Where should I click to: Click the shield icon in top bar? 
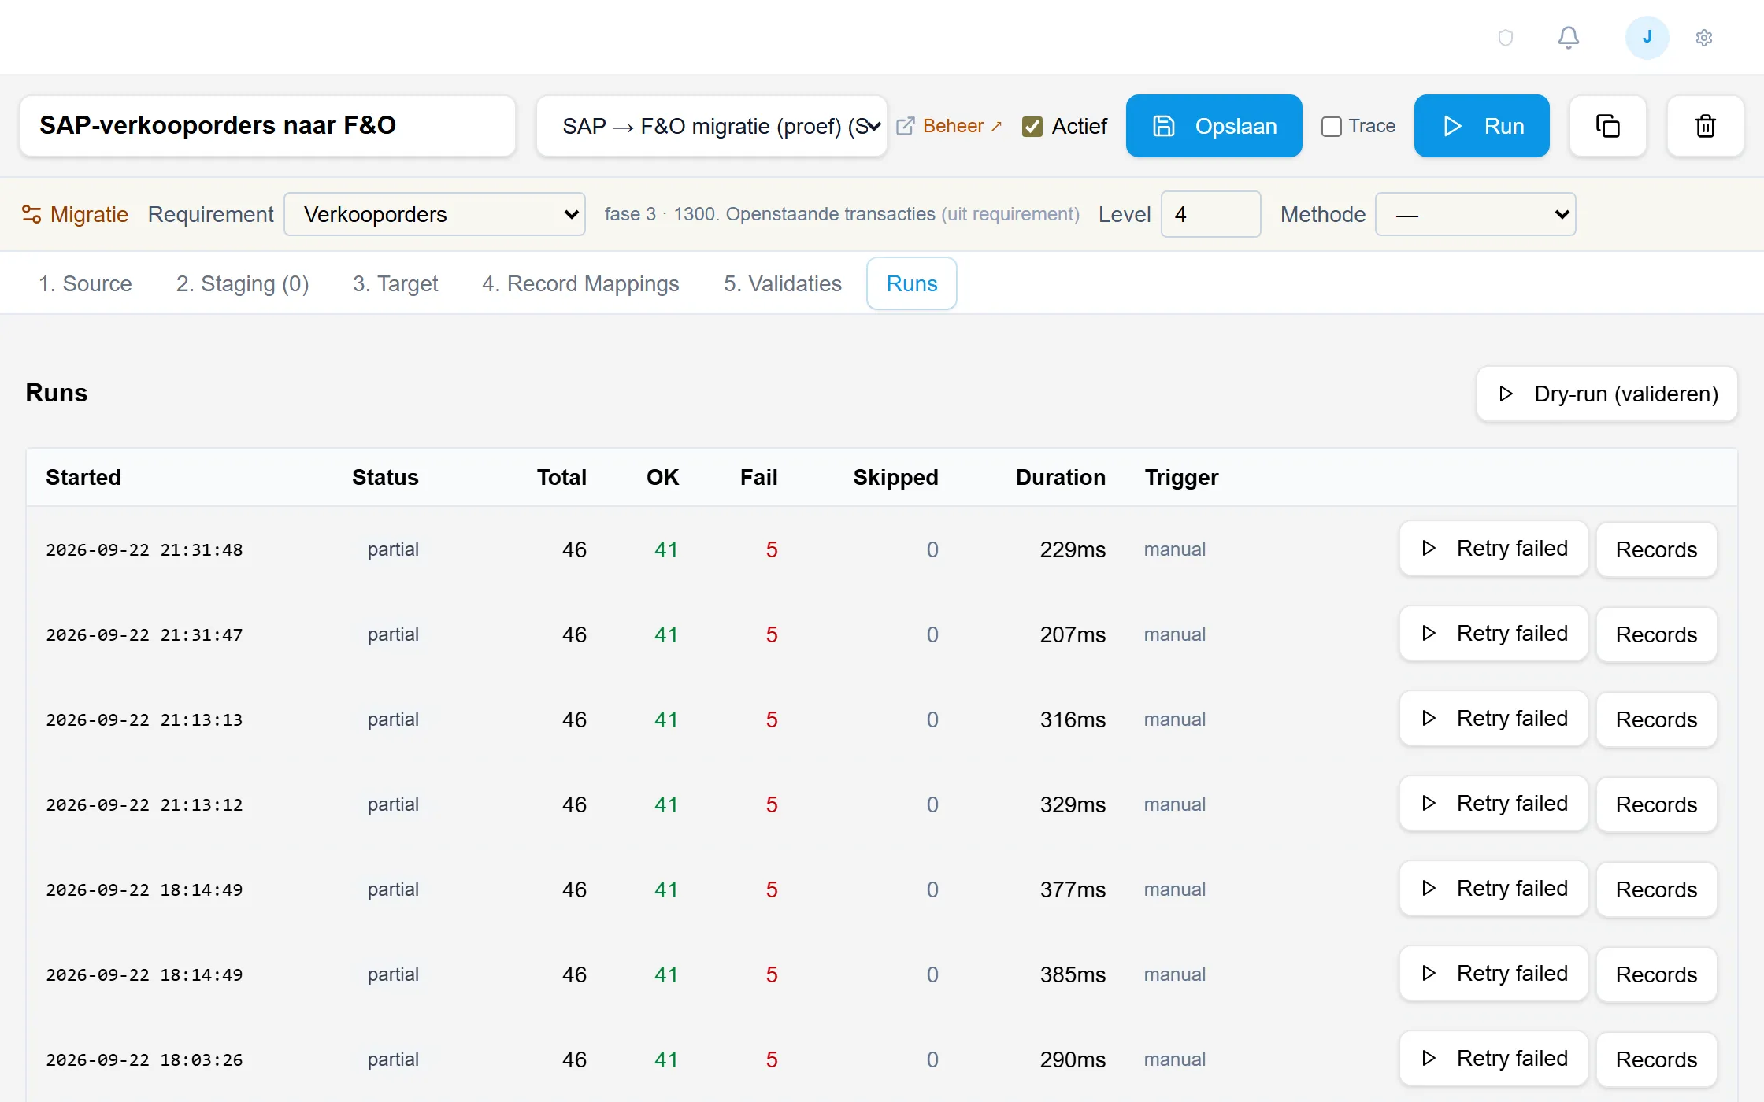click(x=1505, y=38)
